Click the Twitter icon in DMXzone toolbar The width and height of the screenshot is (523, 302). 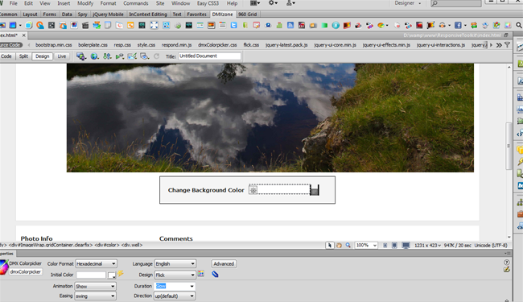click(x=234, y=25)
